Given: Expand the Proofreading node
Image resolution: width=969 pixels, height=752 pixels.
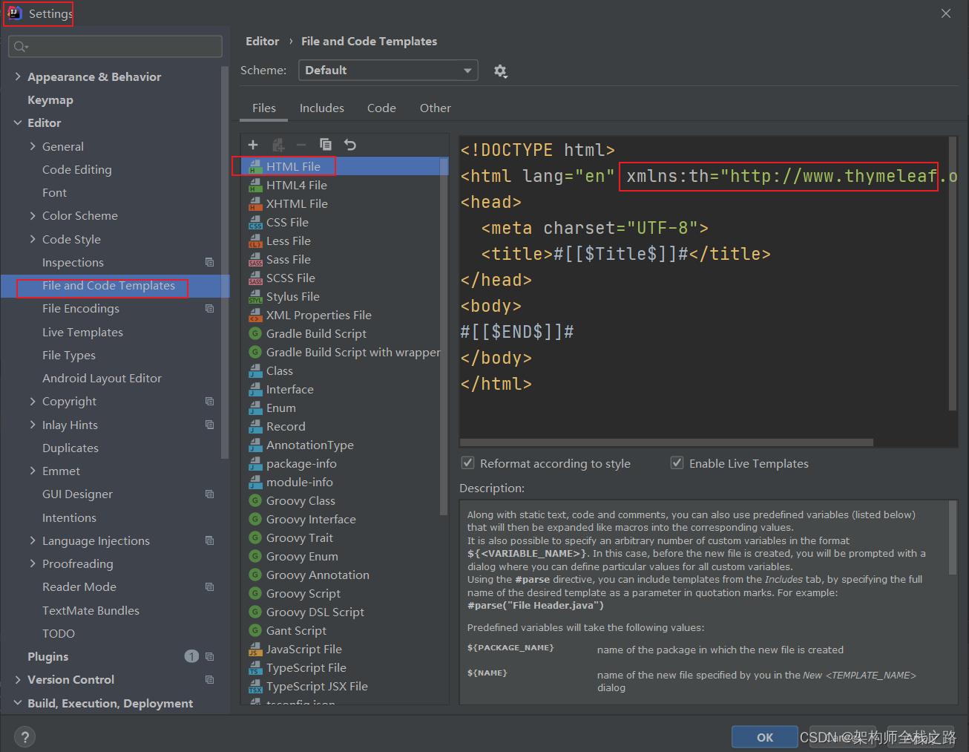Looking at the screenshot, I should (33, 563).
